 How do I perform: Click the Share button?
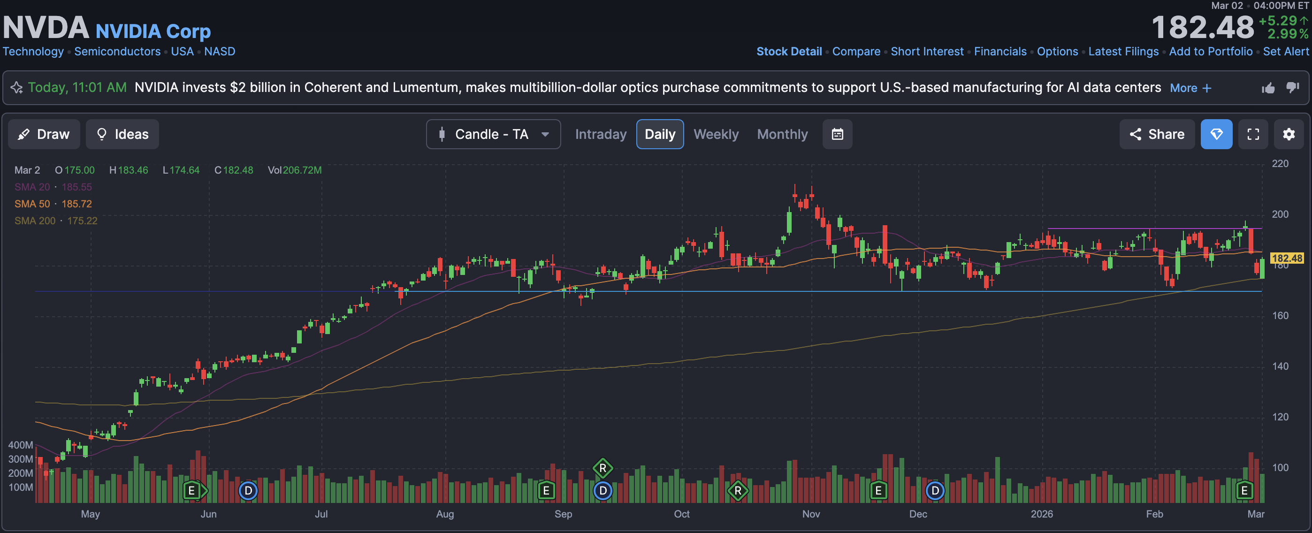click(x=1157, y=134)
